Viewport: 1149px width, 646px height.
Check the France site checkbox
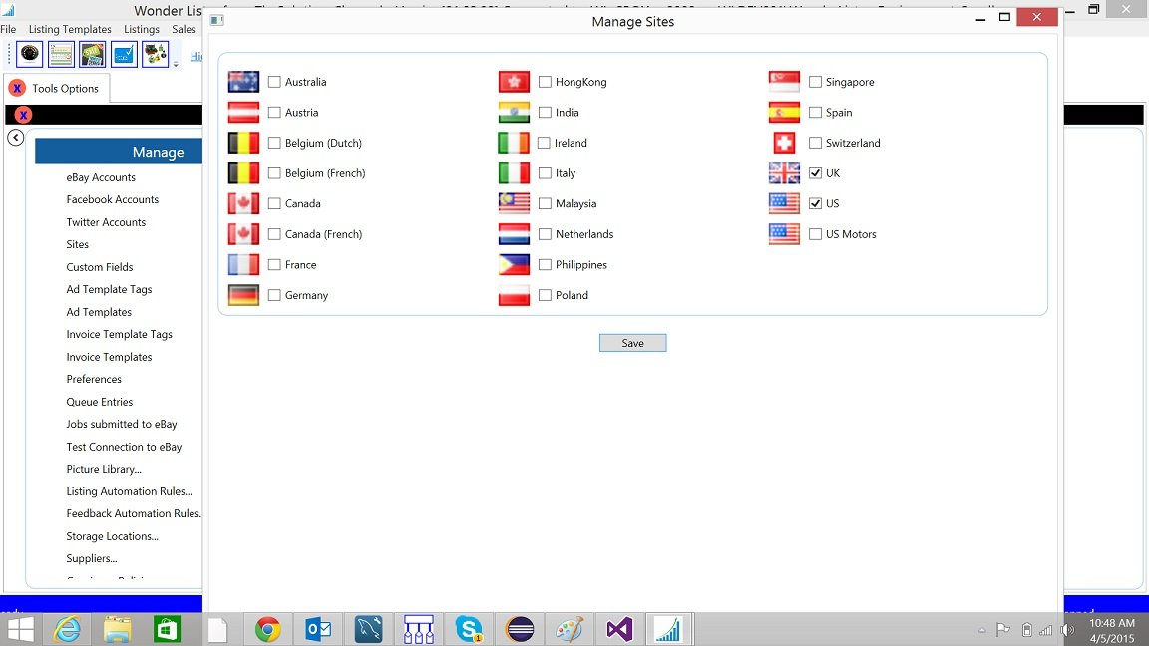point(274,264)
